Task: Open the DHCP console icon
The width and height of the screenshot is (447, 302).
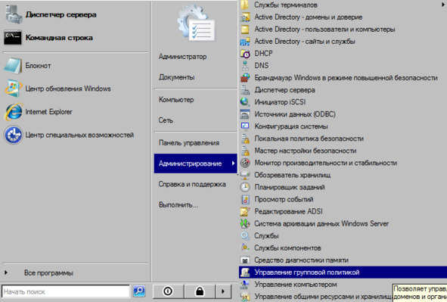Action: 245,53
